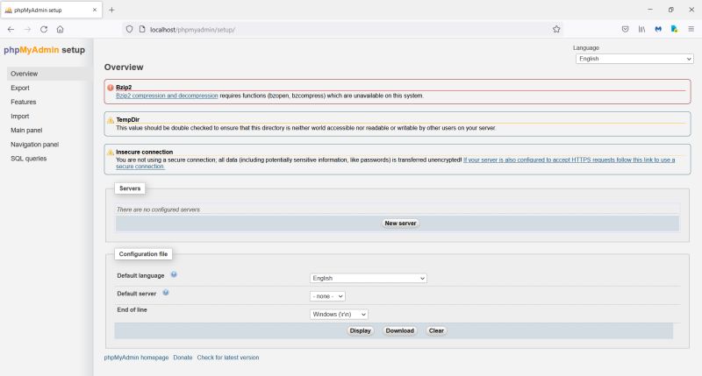Open the top-right Language dropdown
The height and width of the screenshot is (376, 702).
[634, 59]
